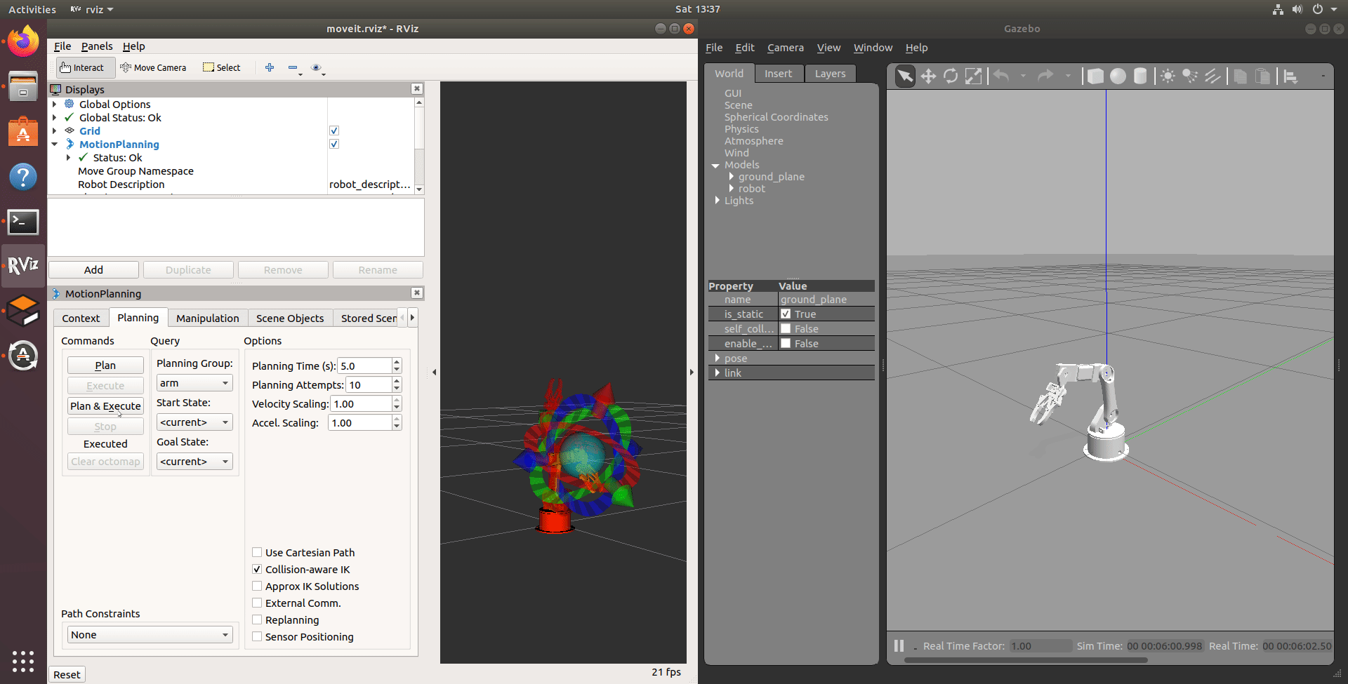1348x684 pixels.
Task: Add a point light in Gazebo
Action: (1168, 76)
